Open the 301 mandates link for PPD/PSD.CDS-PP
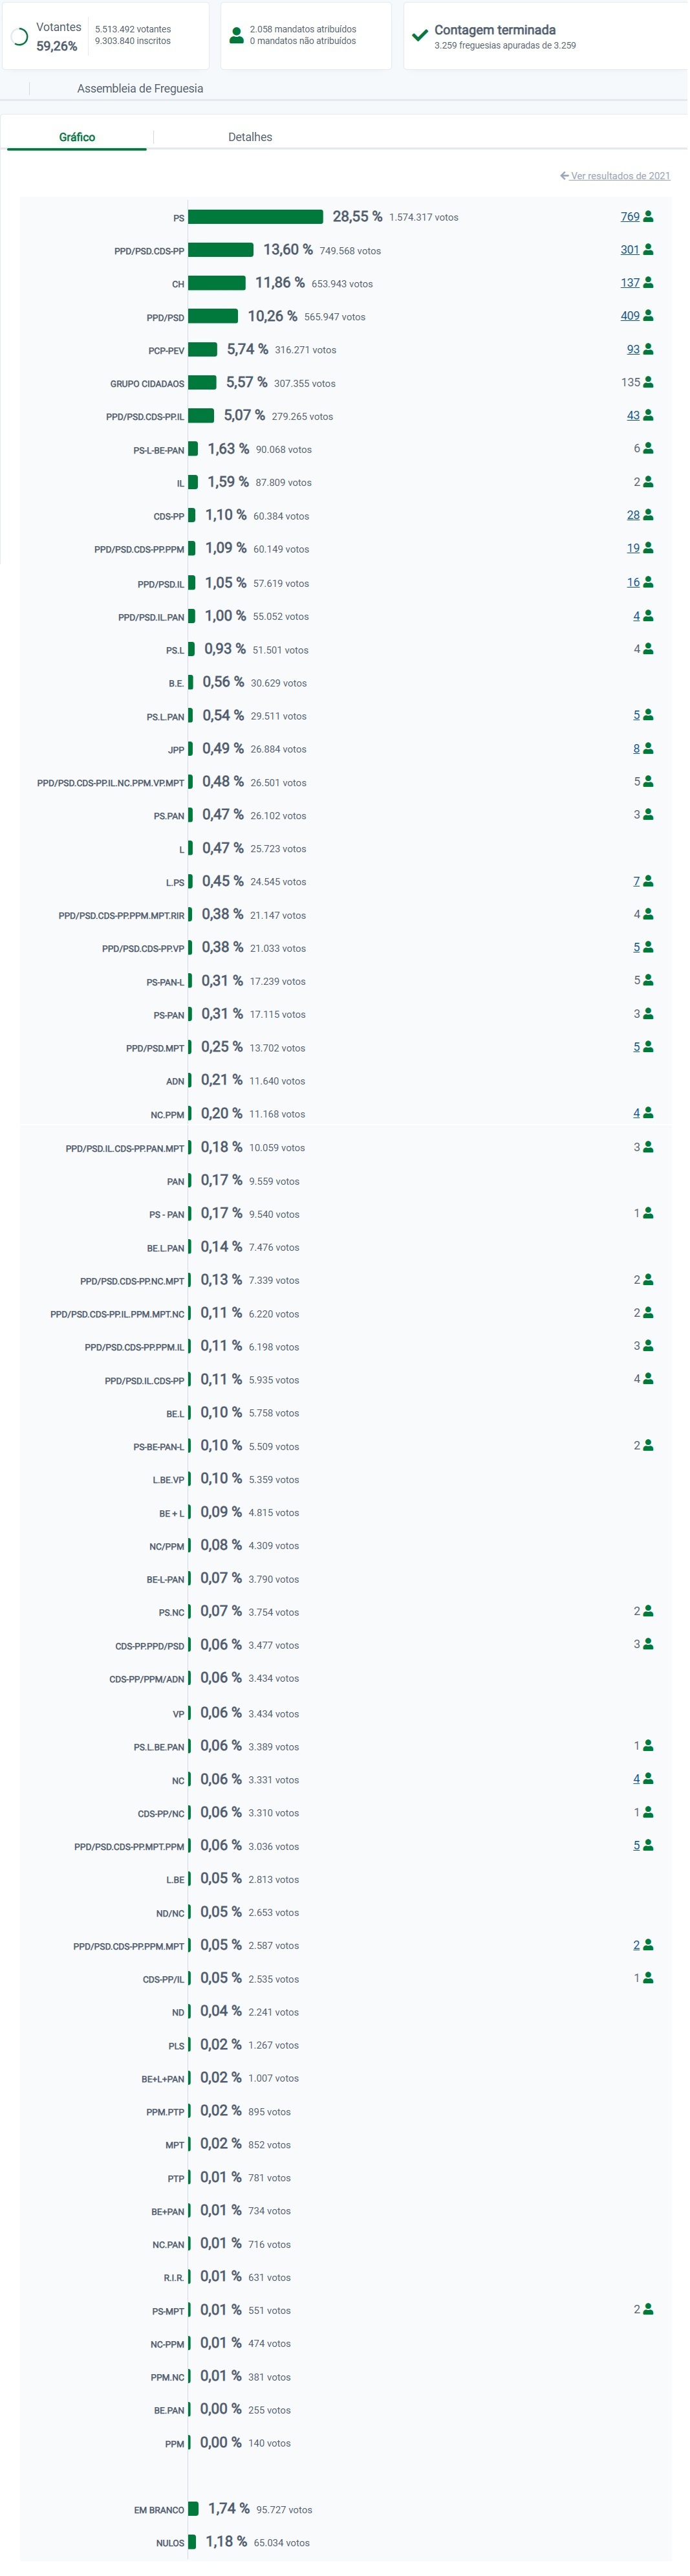Viewport: 690px width, 2576px height. pyautogui.click(x=630, y=250)
